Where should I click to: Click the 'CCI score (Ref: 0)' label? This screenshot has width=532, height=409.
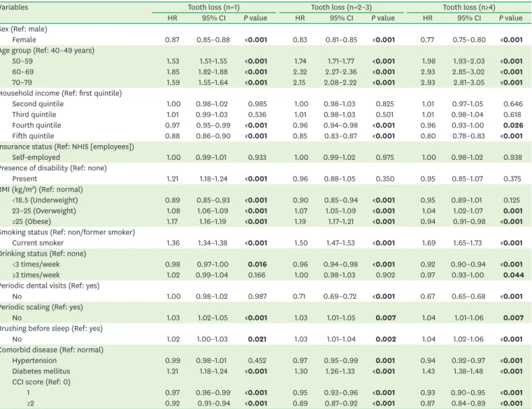click(x=41, y=382)
